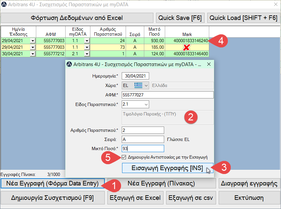This screenshot has height=209, width=281.
Task: Select Mark cell 400001833146240
Action: [187, 41]
